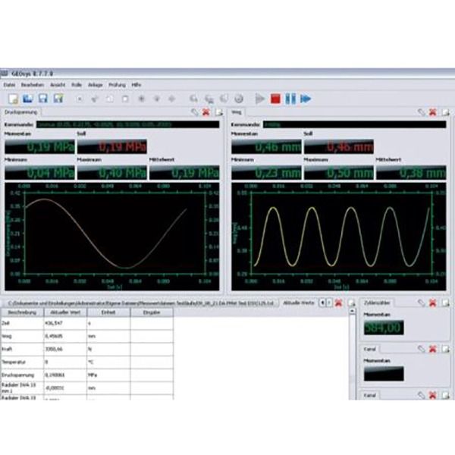Viewport: 455px width, 455px height.
Task: Close the Aktuelle Werte table panel
Action: pyautogui.click(x=338, y=303)
